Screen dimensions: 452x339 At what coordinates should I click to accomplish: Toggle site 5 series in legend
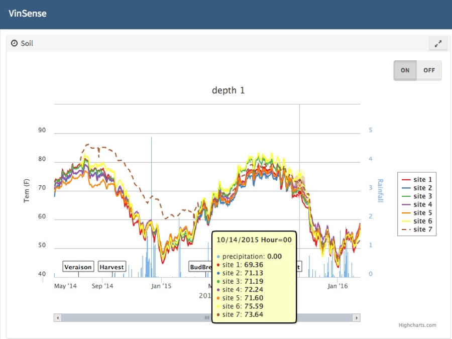[417, 213]
